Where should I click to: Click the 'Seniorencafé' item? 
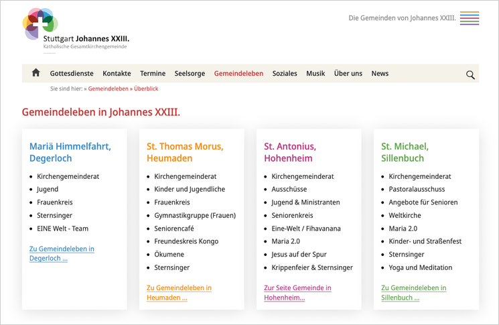coord(174,229)
